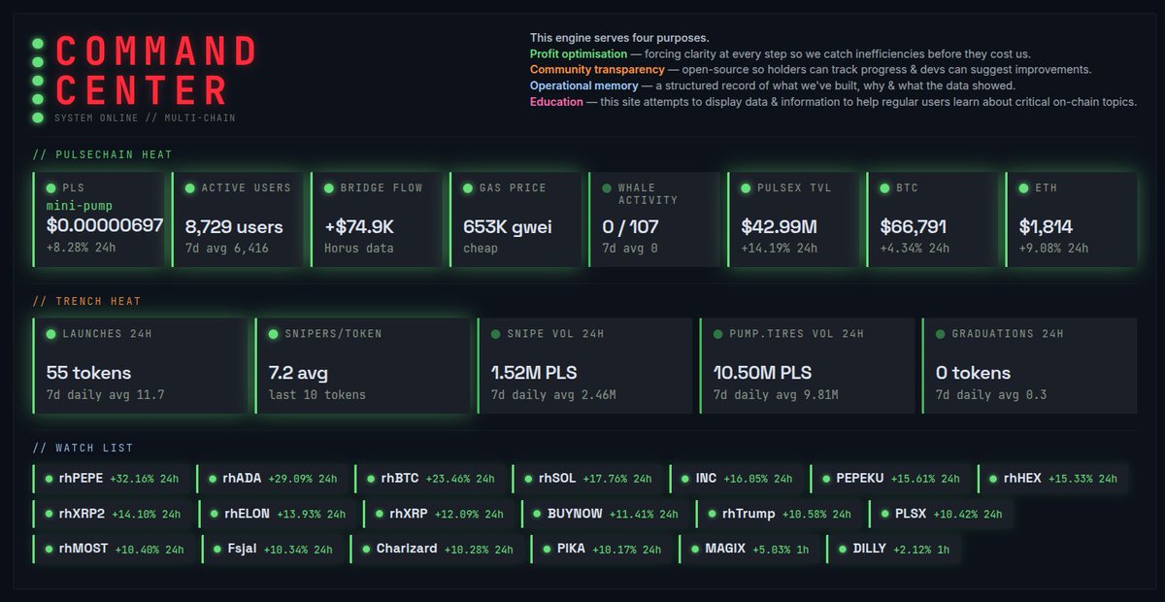Image resolution: width=1165 pixels, height=602 pixels.
Task: Click the 7d avg 6,416 text
Action: click(227, 249)
